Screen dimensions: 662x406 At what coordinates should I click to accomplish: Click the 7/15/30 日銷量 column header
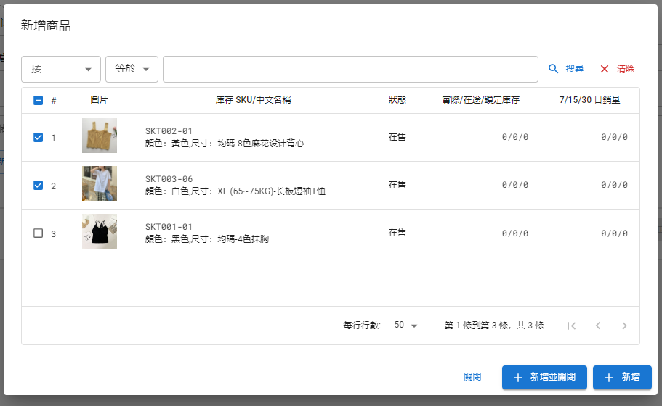click(x=590, y=100)
